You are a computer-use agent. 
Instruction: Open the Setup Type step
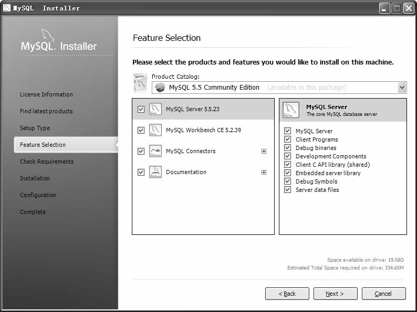pyautogui.click(x=35, y=128)
